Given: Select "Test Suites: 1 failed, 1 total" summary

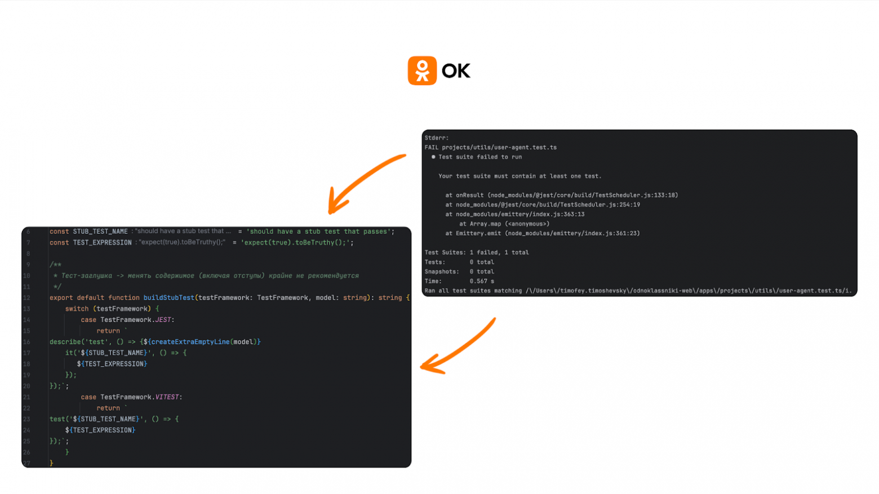Looking at the screenshot, I should coord(477,253).
